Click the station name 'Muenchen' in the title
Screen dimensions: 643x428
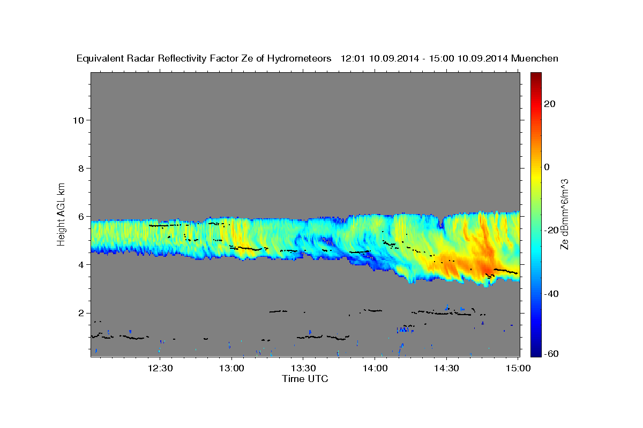(535, 59)
